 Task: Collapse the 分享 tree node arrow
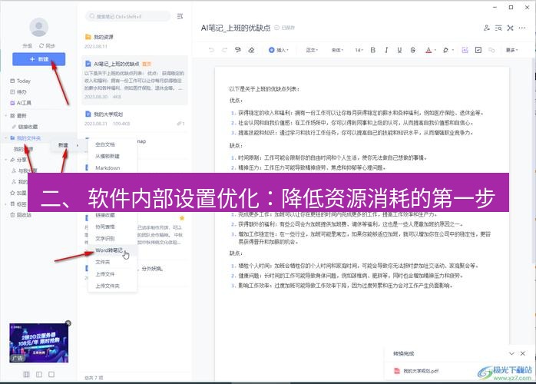click(x=5, y=160)
